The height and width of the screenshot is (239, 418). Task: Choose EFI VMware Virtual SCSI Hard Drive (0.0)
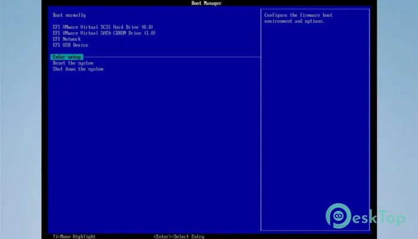[x=103, y=27]
